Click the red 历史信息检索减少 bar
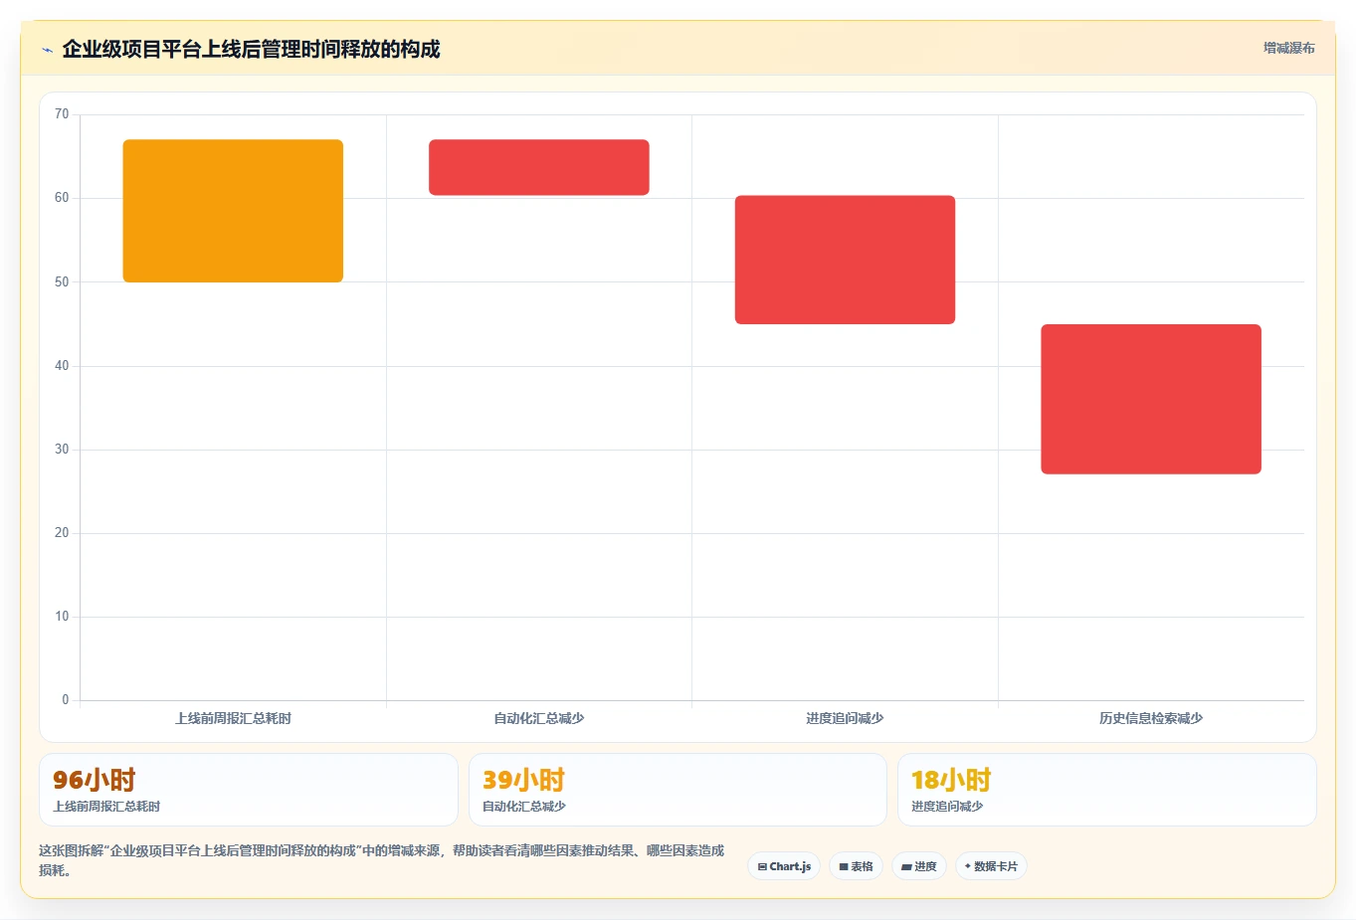This screenshot has width=1356, height=920. pyautogui.click(x=1151, y=399)
